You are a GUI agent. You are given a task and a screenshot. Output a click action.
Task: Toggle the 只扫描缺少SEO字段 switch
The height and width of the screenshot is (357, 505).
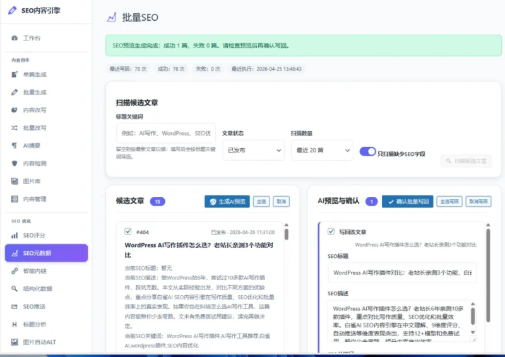pos(367,151)
